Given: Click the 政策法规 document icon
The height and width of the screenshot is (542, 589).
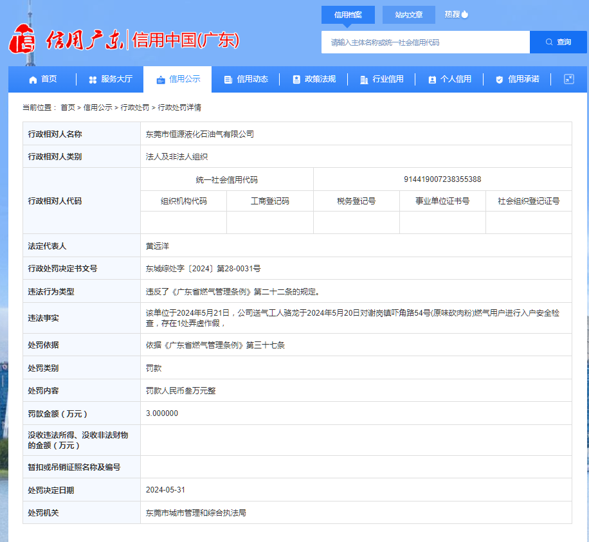Looking at the screenshot, I should (296, 80).
